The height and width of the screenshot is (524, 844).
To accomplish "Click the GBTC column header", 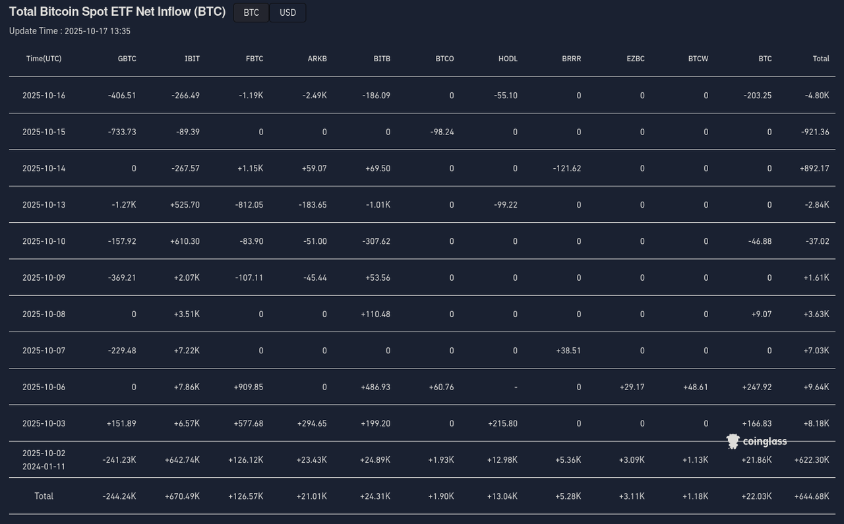I will (127, 59).
